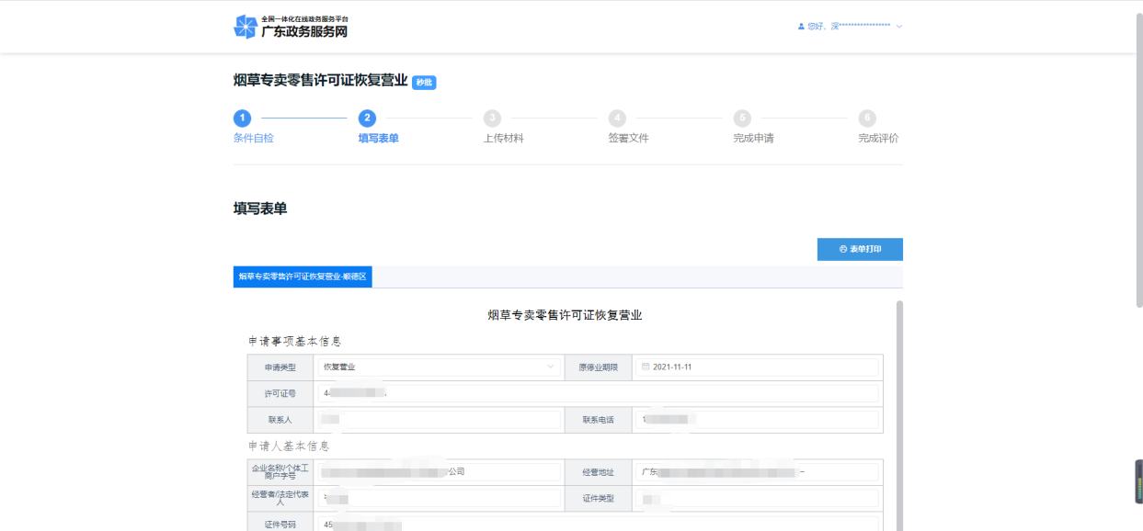
Task: Click the 签署文件 step label
Action: point(629,139)
